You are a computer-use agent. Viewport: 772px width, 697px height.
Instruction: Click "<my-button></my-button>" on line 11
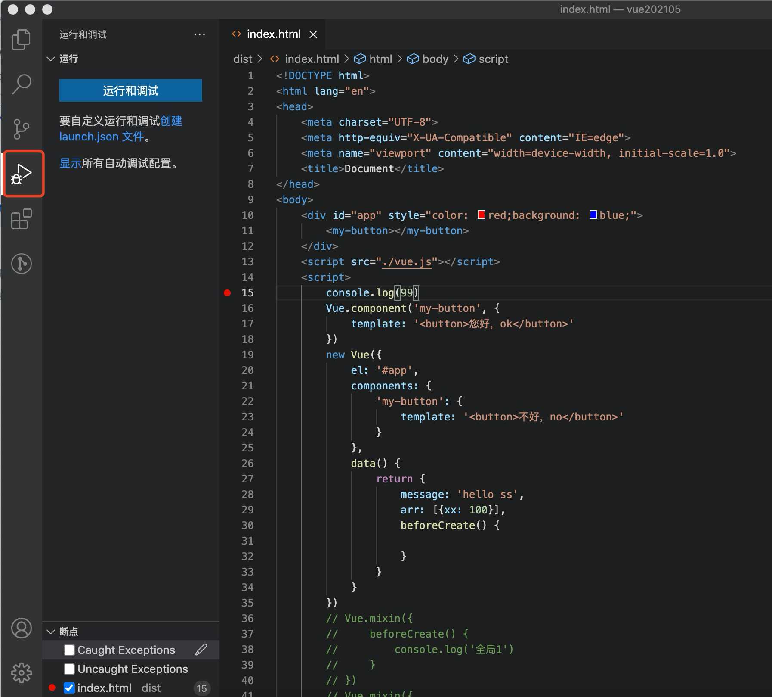pyautogui.click(x=397, y=231)
